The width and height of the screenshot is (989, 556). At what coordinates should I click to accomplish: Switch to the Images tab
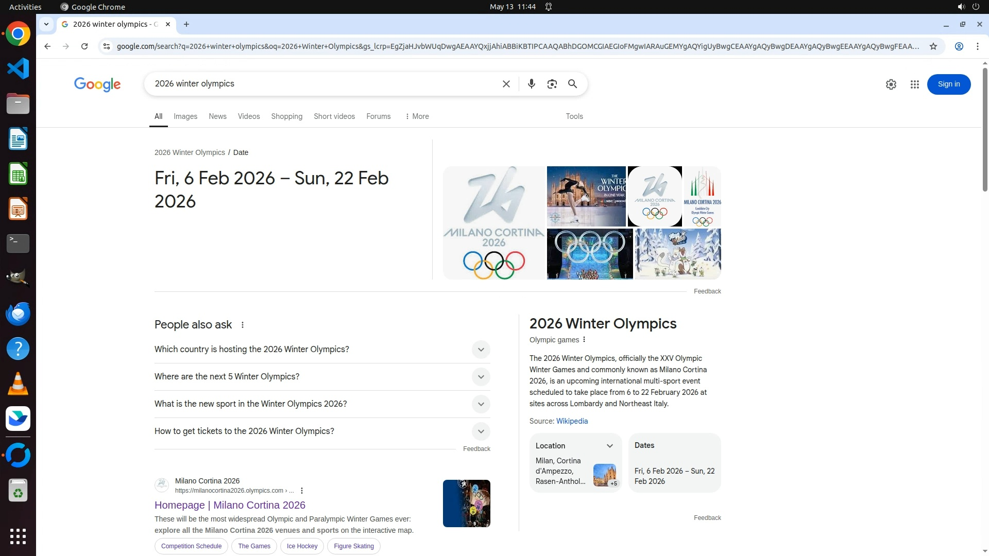tap(185, 116)
